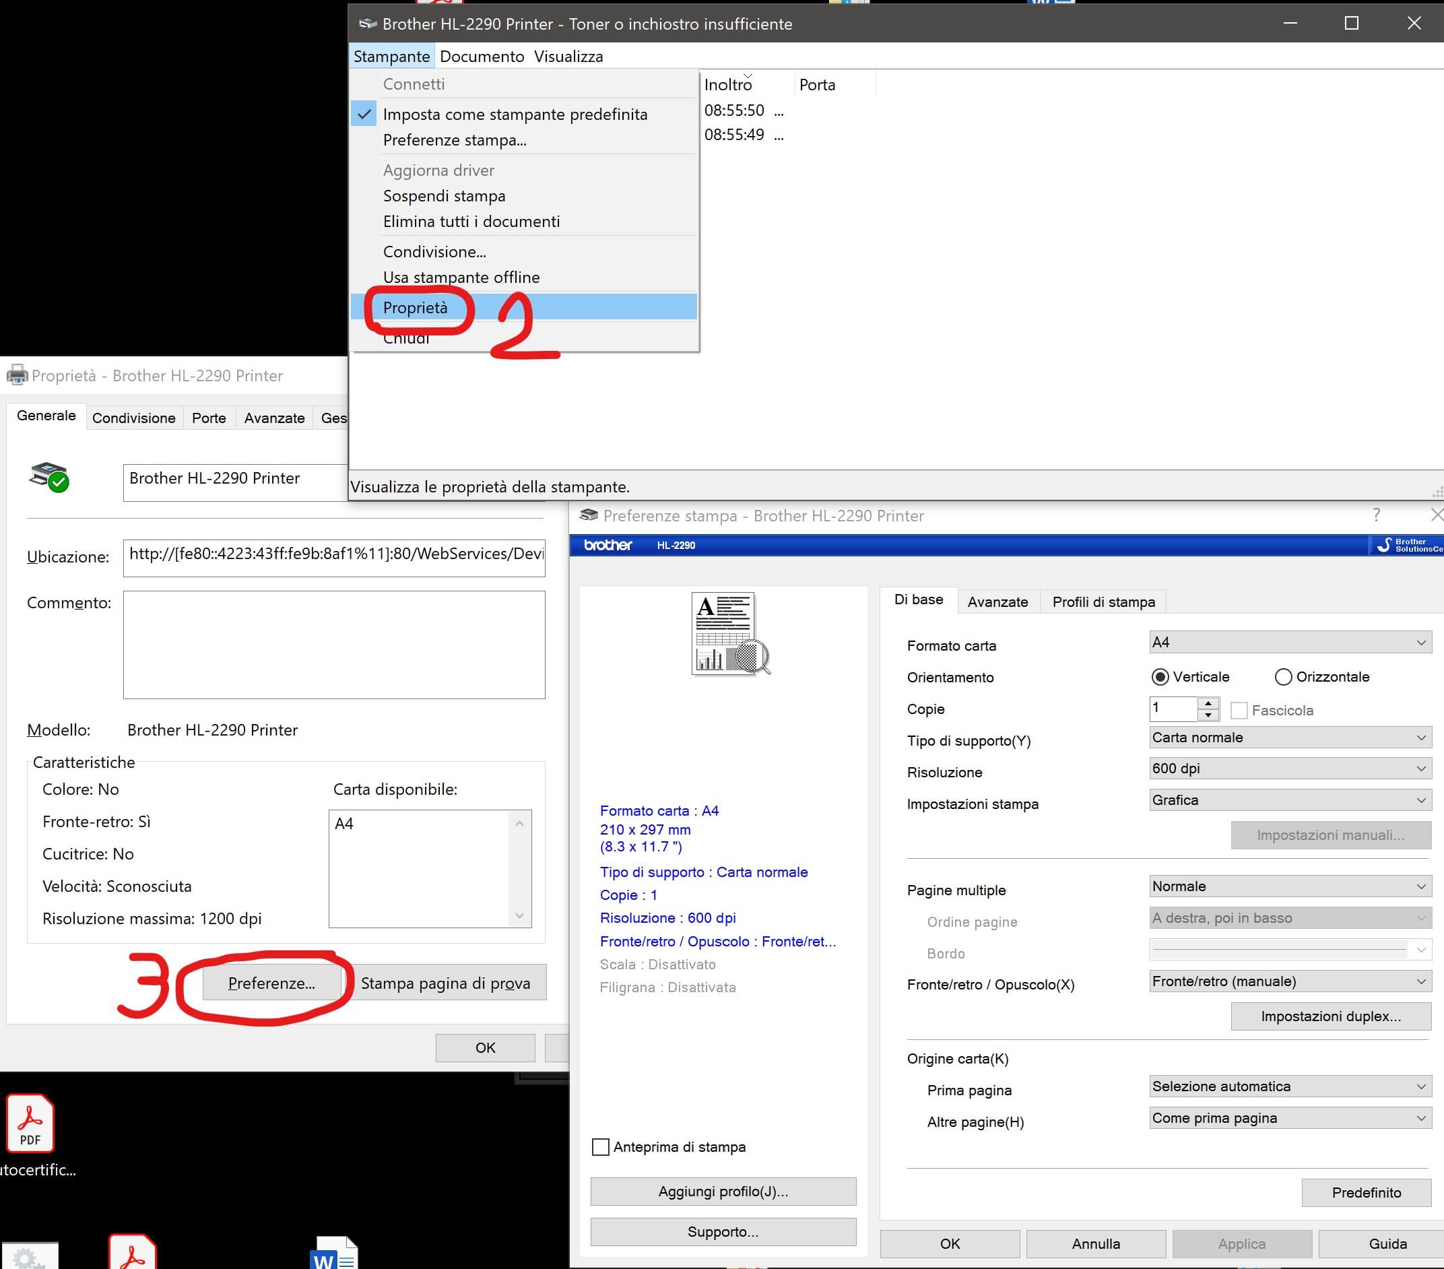Check Anteprima di stampa option

[x=601, y=1147]
